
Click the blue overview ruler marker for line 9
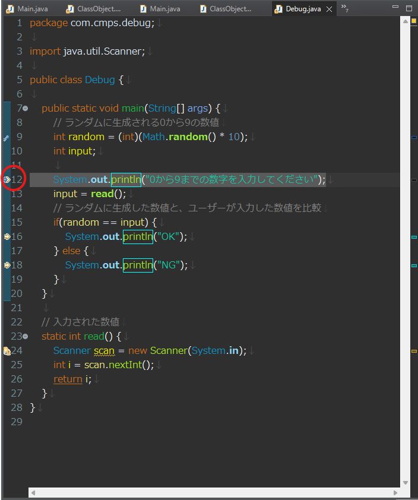(414, 137)
